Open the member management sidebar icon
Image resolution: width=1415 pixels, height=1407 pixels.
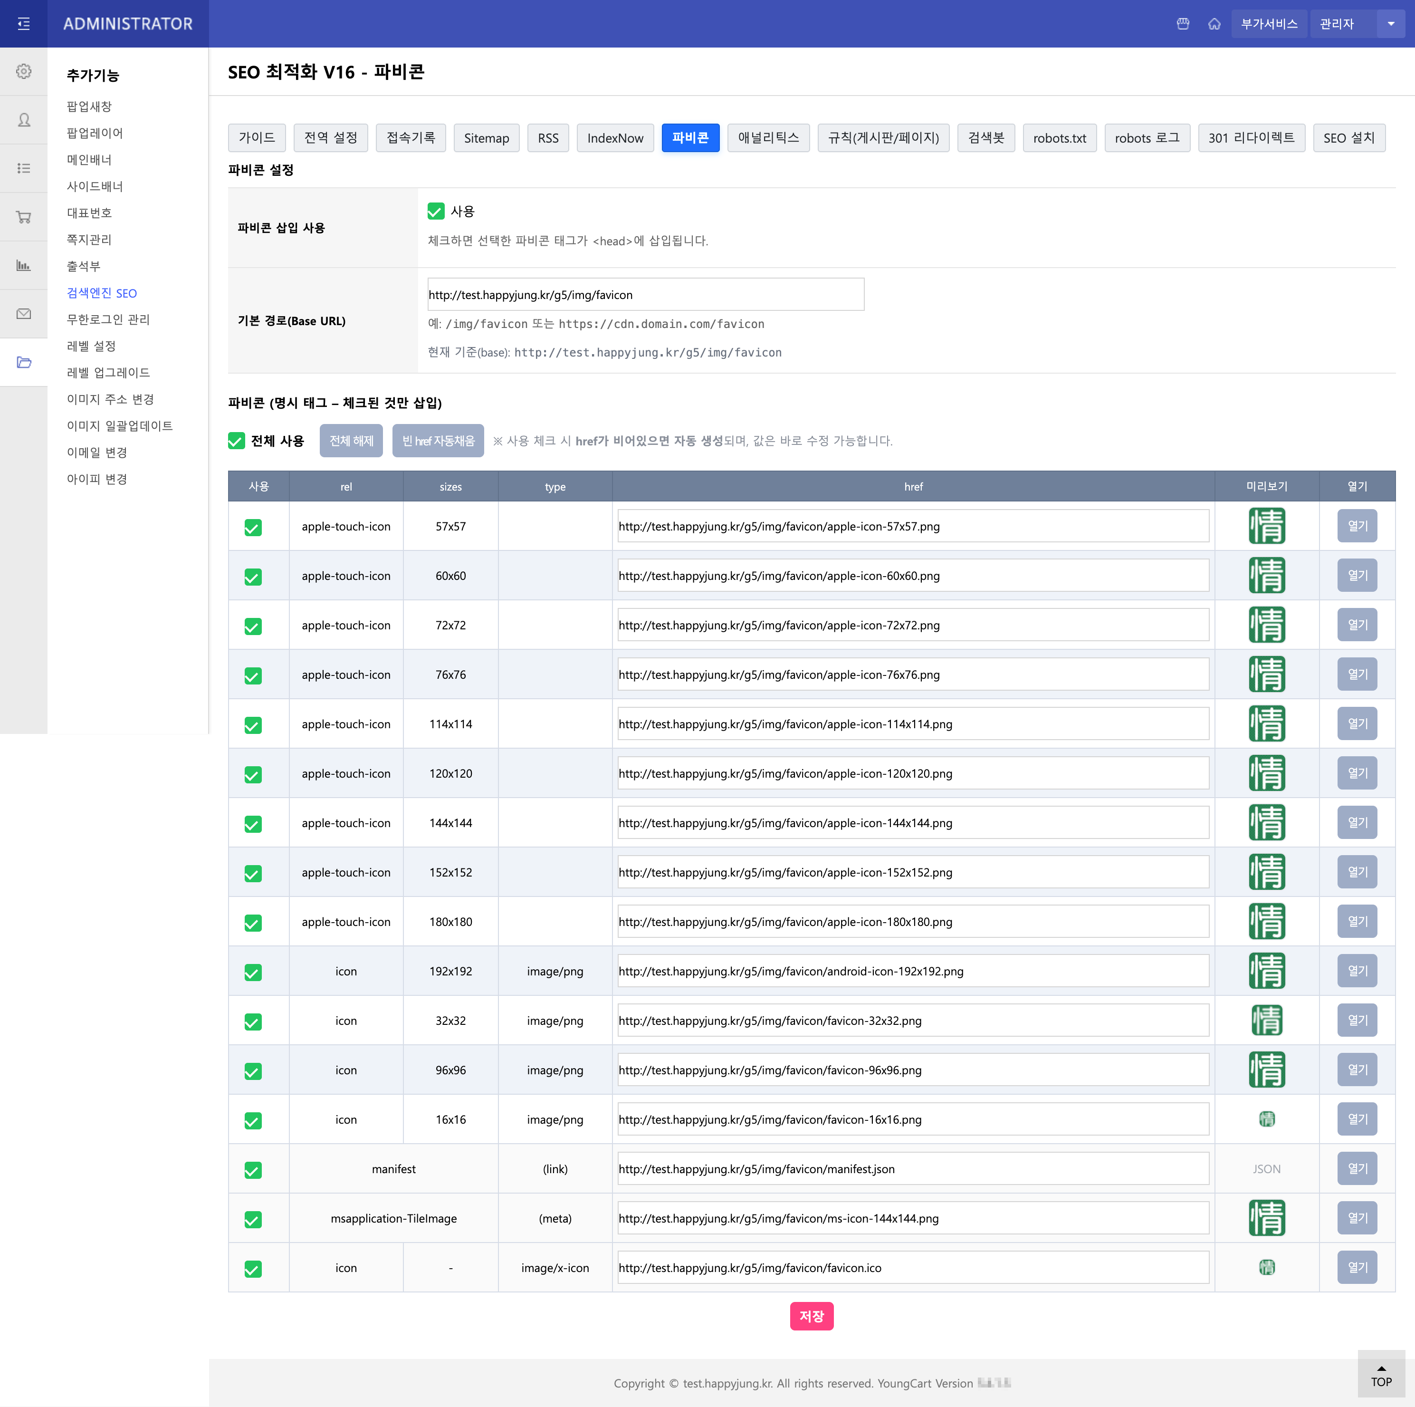(x=23, y=119)
